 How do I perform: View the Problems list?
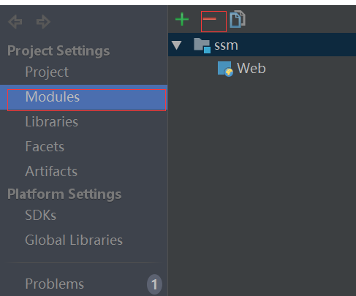55,284
